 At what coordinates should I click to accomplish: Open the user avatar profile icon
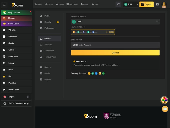coord(164,5)
